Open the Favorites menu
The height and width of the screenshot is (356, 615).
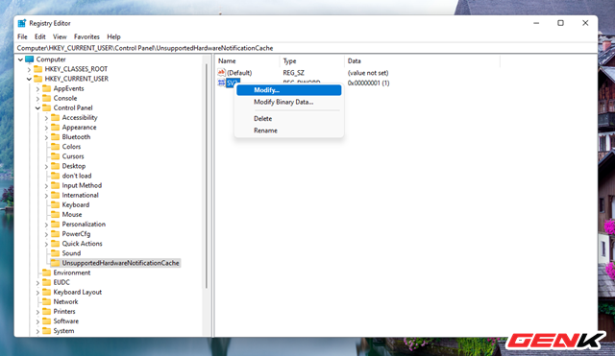click(x=86, y=36)
